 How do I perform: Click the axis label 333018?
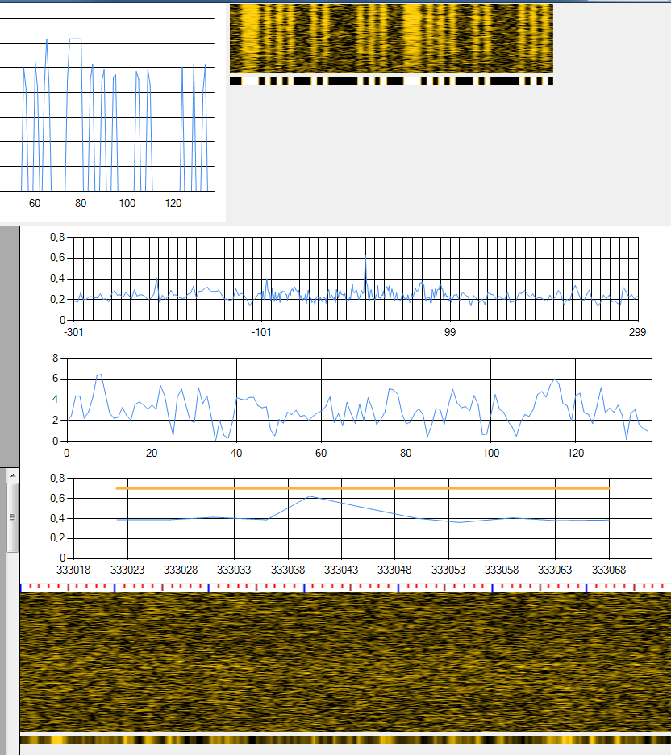point(73,570)
